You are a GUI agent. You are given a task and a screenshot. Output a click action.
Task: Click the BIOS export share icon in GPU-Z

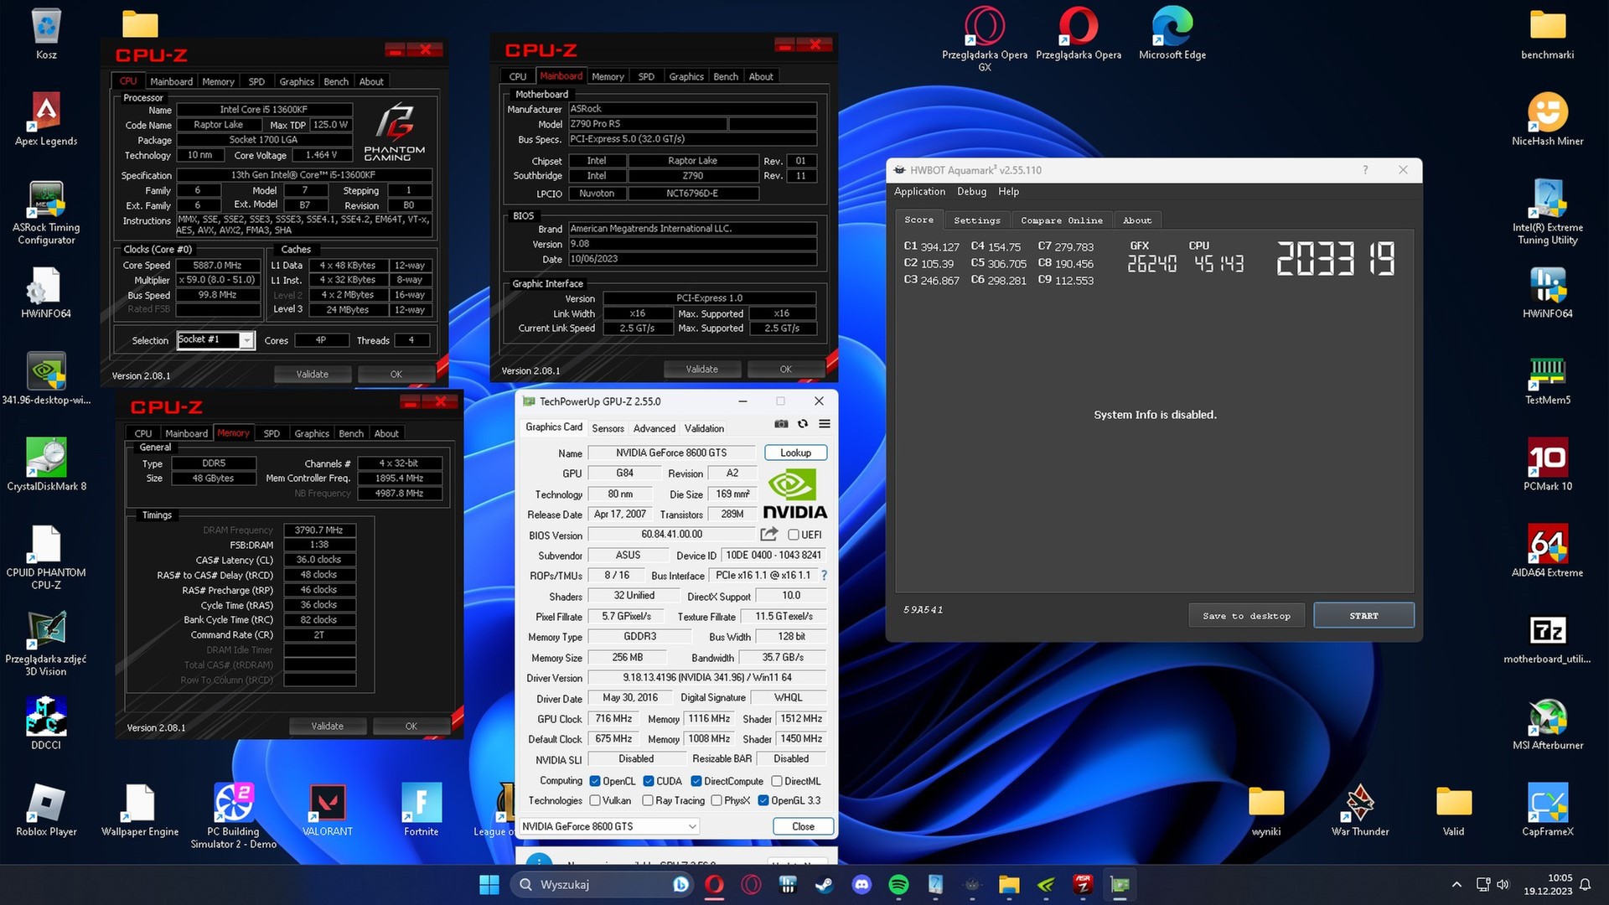click(769, 534)
